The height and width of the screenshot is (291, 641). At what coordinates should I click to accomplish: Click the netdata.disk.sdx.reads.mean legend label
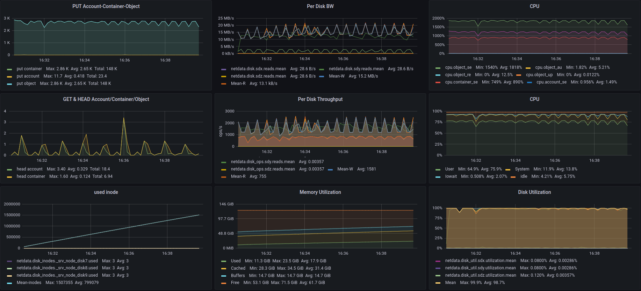pyautogui.click(x=258, y=69)
